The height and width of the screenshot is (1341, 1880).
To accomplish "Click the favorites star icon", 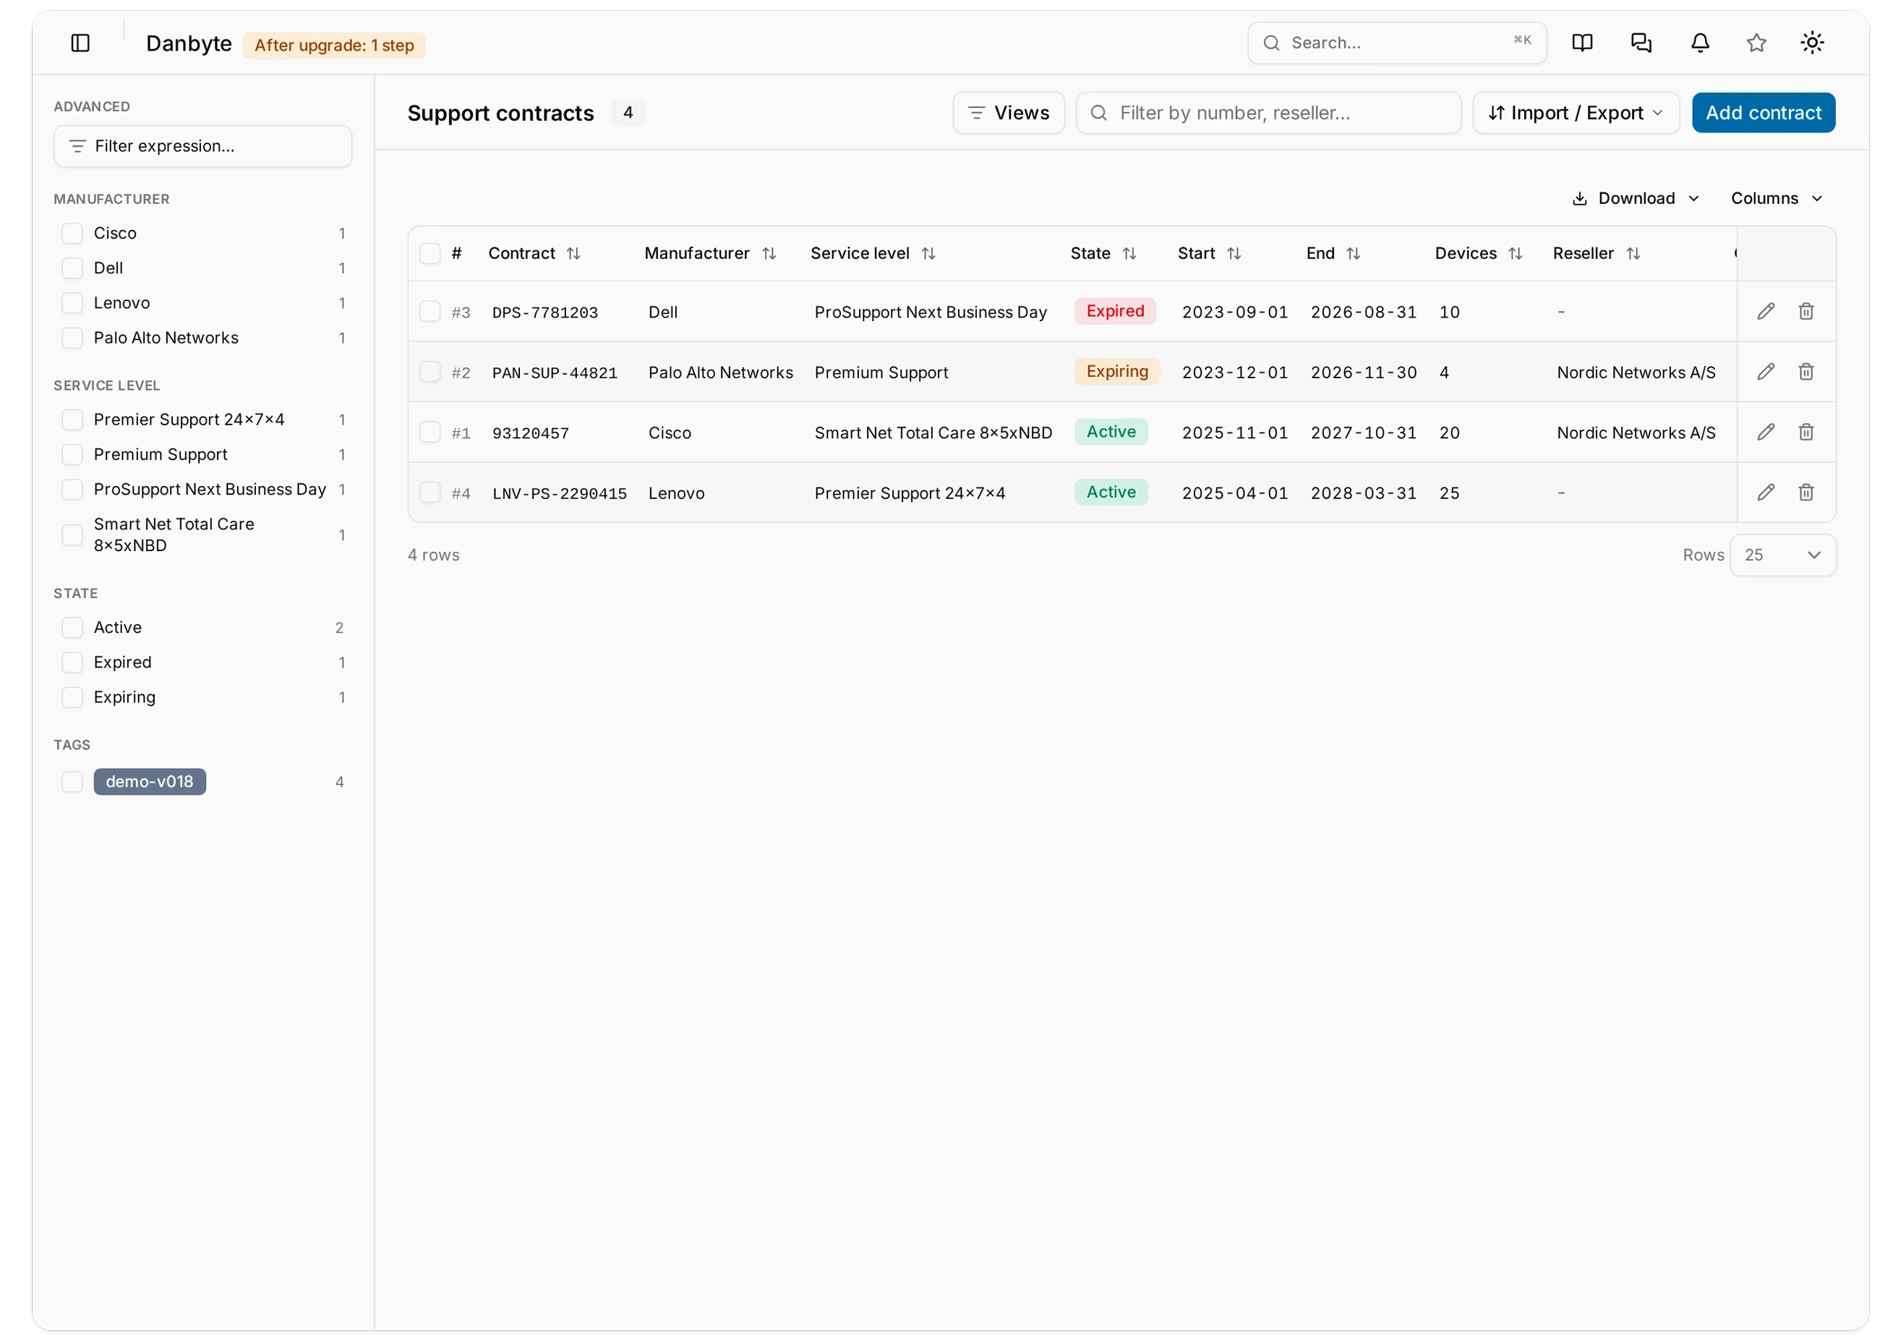I will [x=1756, y=43].
